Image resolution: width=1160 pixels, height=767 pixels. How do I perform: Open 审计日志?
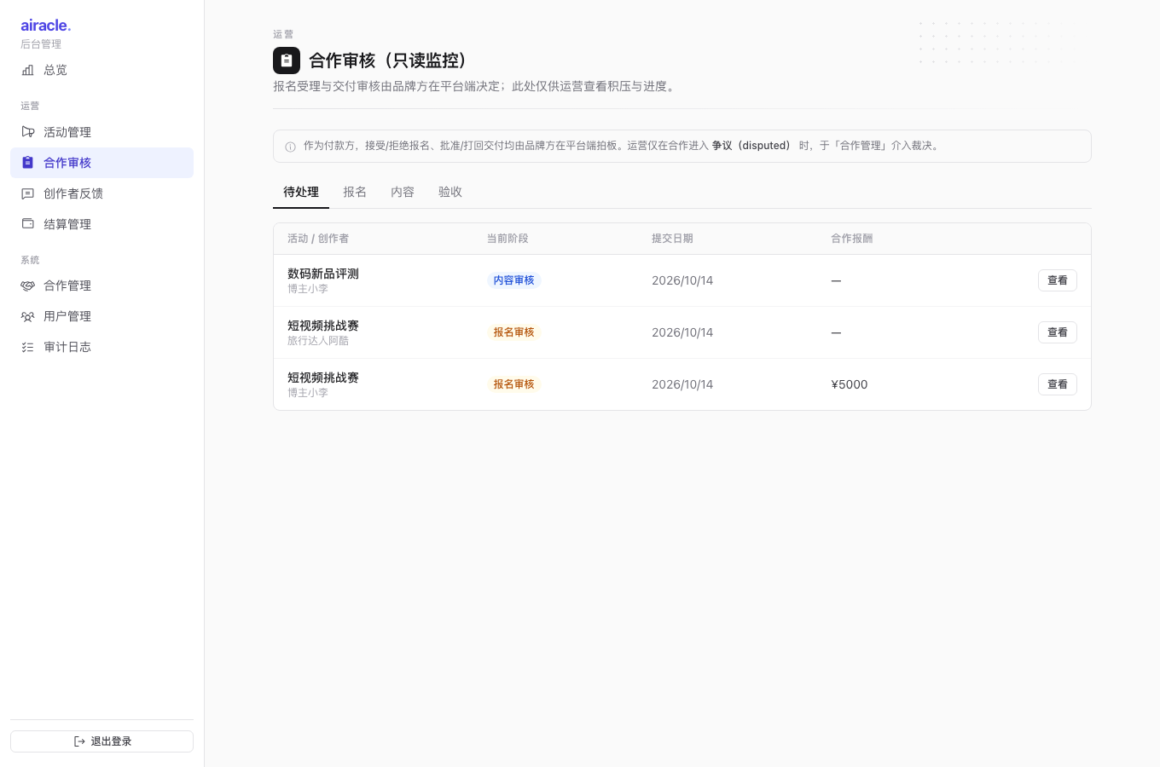click(101, 347)
